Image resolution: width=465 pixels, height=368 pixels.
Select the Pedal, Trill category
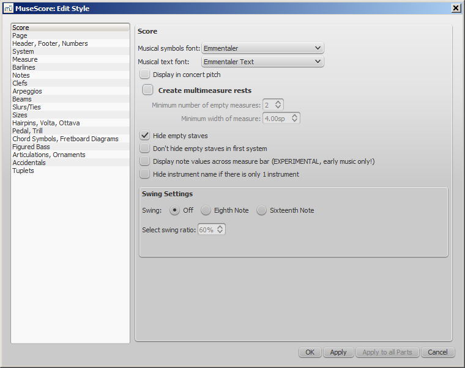coord(70,131)
